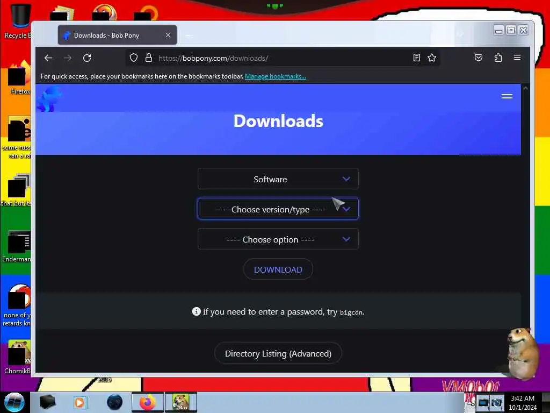Select Firefox desktop shortcut
The height and width of the screenshot is (413, 550).
[x=20, y=77]
